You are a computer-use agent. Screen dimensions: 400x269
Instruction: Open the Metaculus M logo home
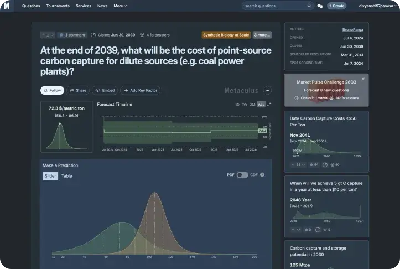click(7, 6)
